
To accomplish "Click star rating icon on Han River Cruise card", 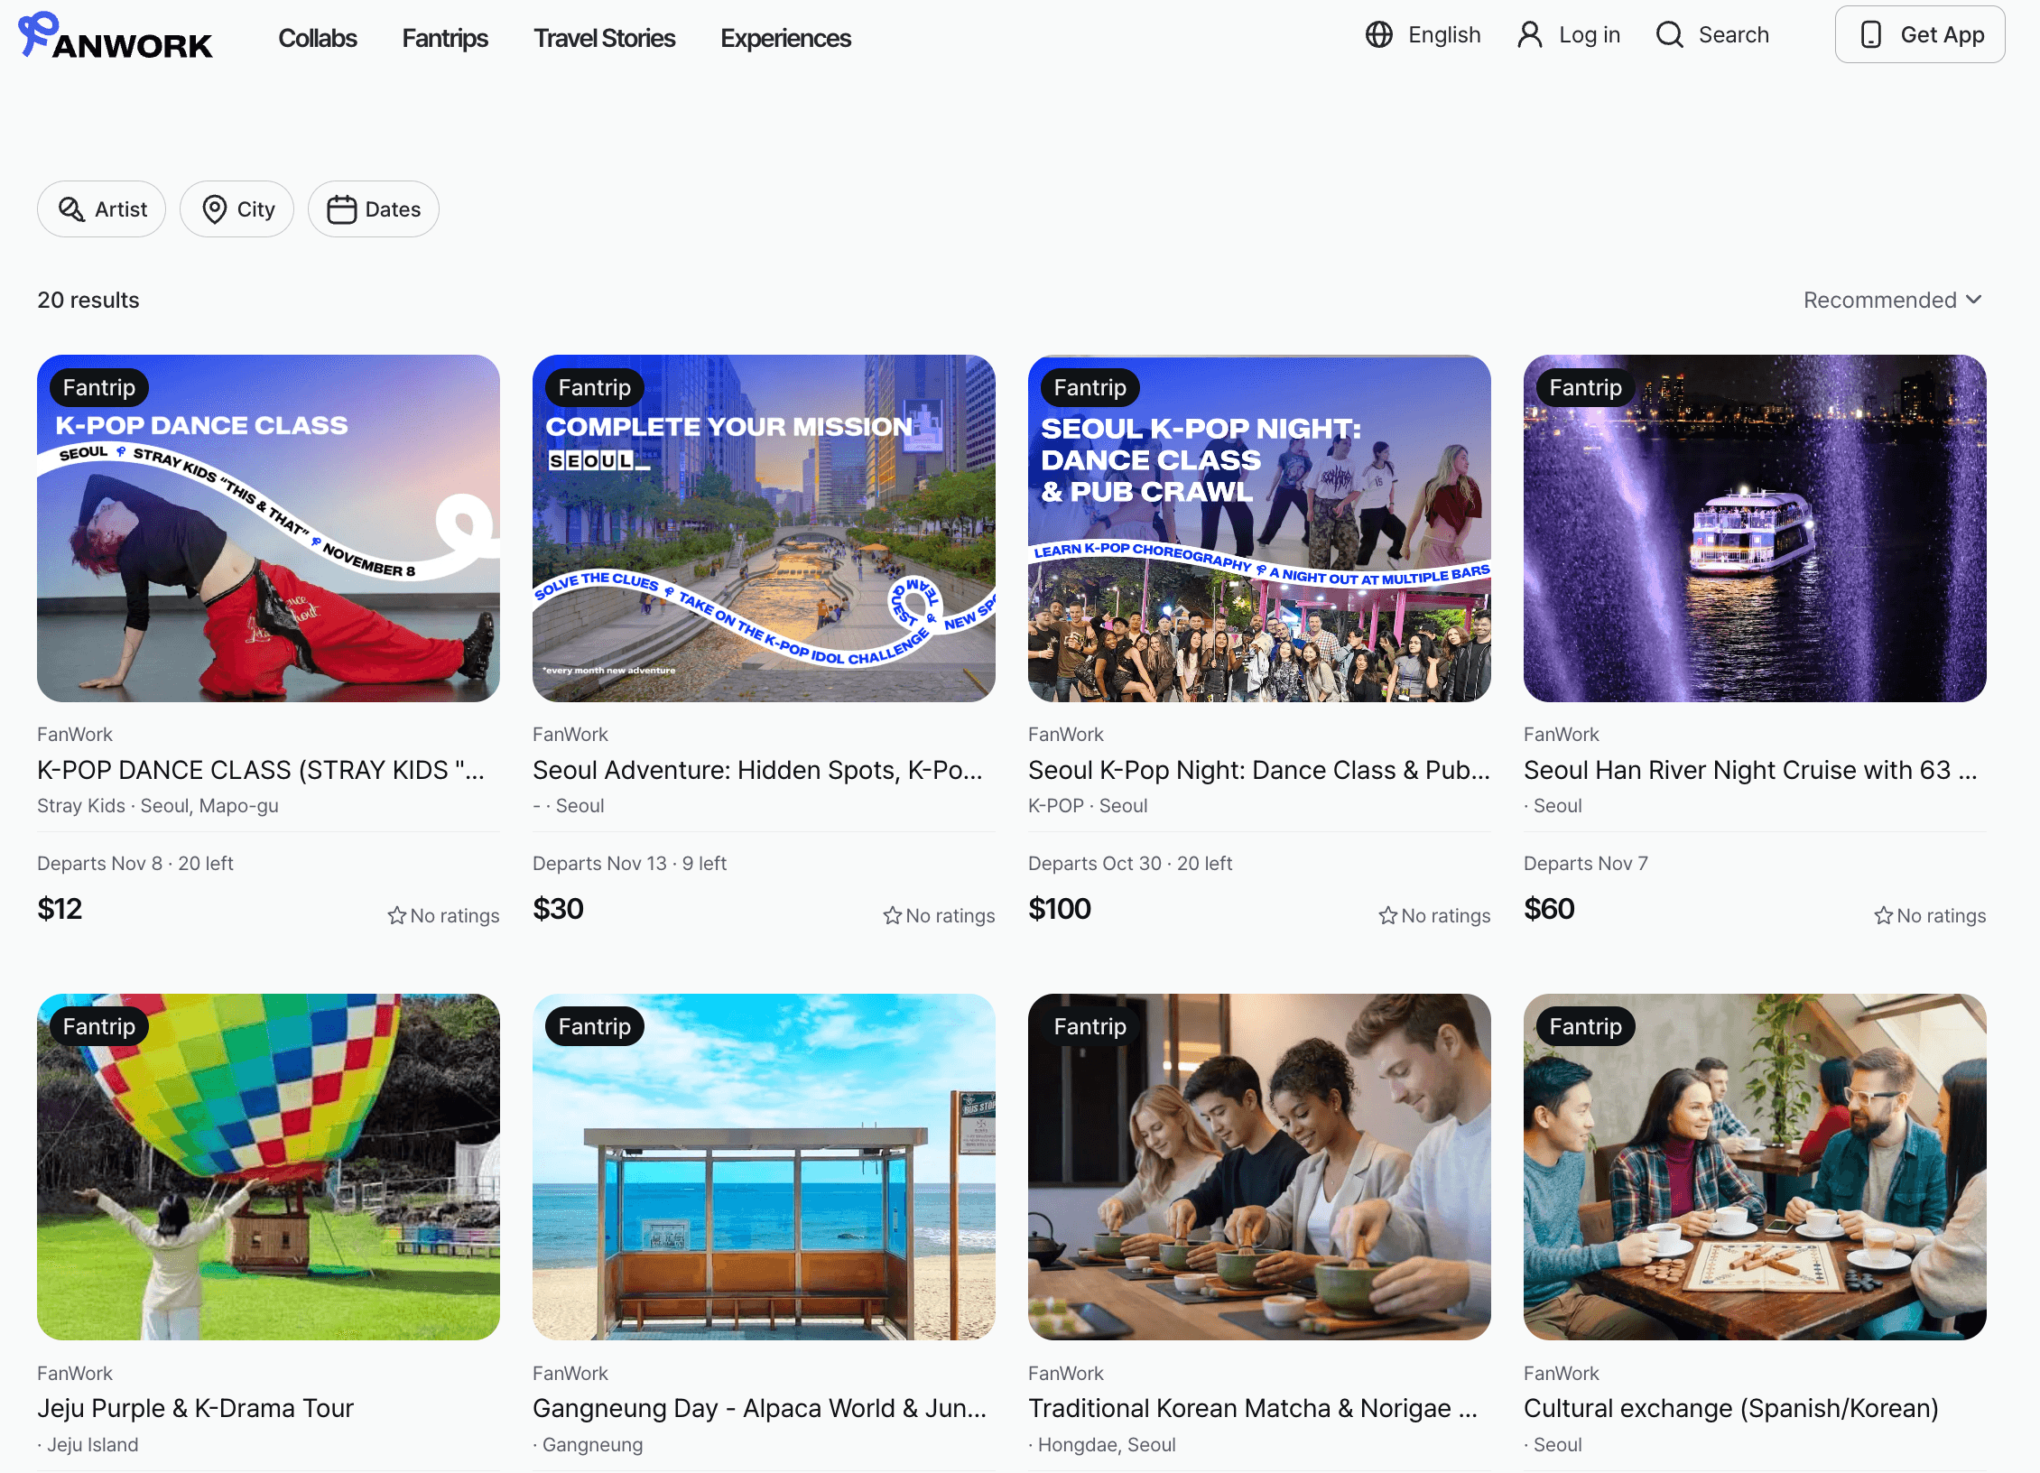I will [x=1883, y=915].
